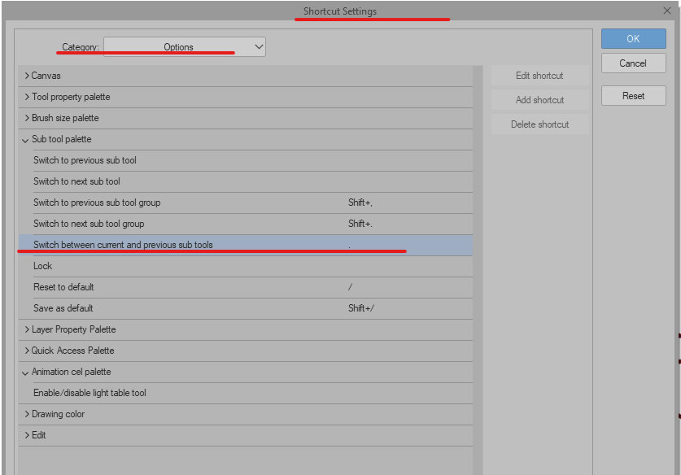Click the Reset button

tap(633, 95)
